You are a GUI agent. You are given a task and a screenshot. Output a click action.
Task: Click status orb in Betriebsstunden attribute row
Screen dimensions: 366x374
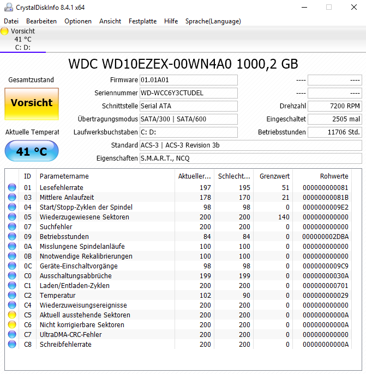pyautogui.click(x=12, y=236)
